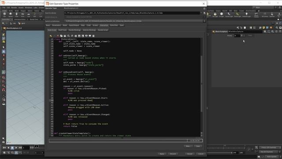
Task: Click the red cut icon in script toolbar
Action: coord(58,36)
